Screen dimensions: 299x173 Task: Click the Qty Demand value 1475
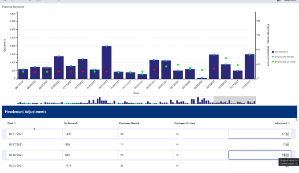[68, 165]
